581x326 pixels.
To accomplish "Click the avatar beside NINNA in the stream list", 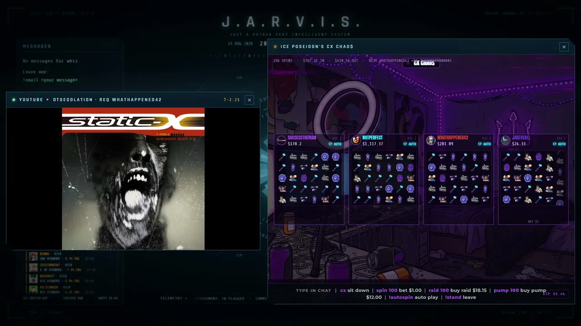I will point(33,257).
